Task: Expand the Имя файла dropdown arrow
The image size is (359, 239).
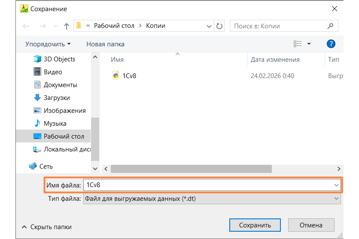Action: [x=336, y=185]
